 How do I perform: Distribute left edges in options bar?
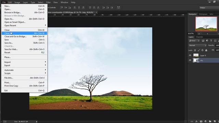(x=103, y=8)
